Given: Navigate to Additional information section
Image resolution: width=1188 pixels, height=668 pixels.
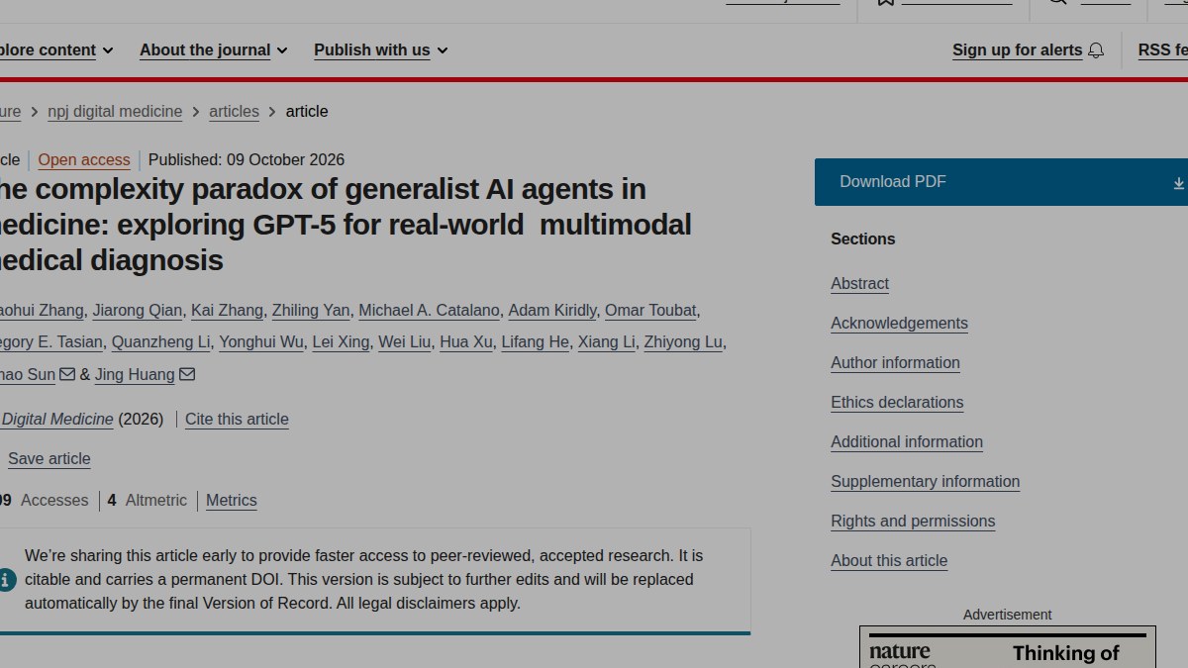Looking at the screenshot, I should [x=907, y=442].
